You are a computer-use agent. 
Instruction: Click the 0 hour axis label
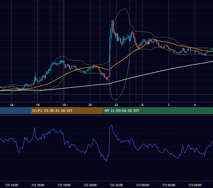click(x=143, y=105)
